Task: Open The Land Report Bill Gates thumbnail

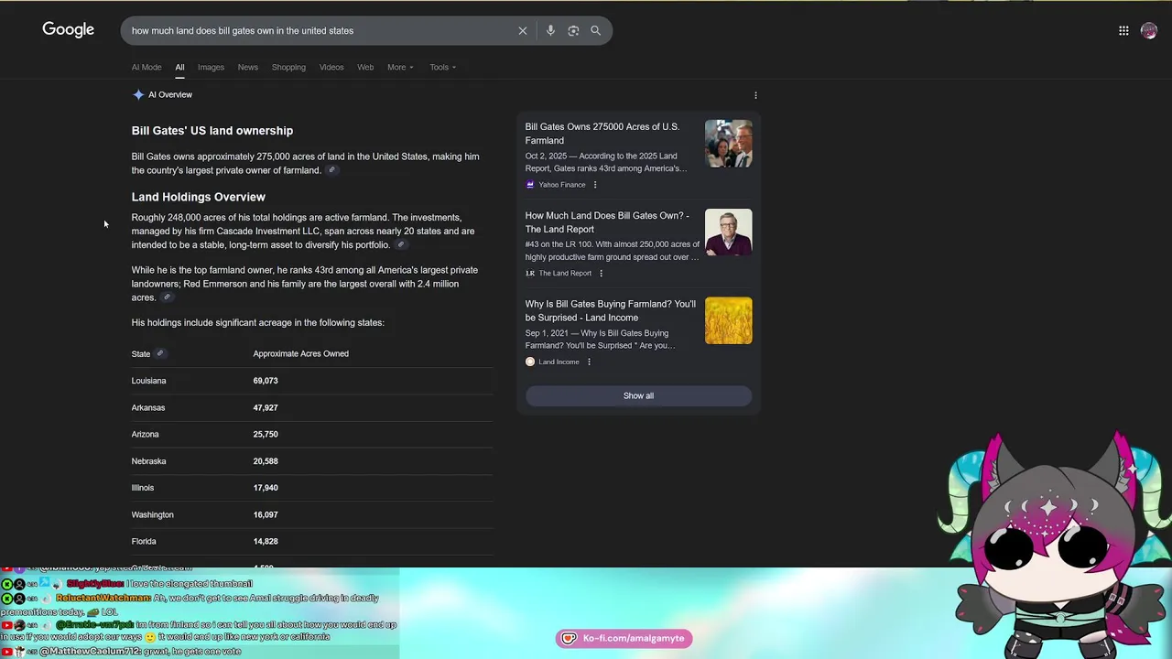Action: click(x=729, y=232)
